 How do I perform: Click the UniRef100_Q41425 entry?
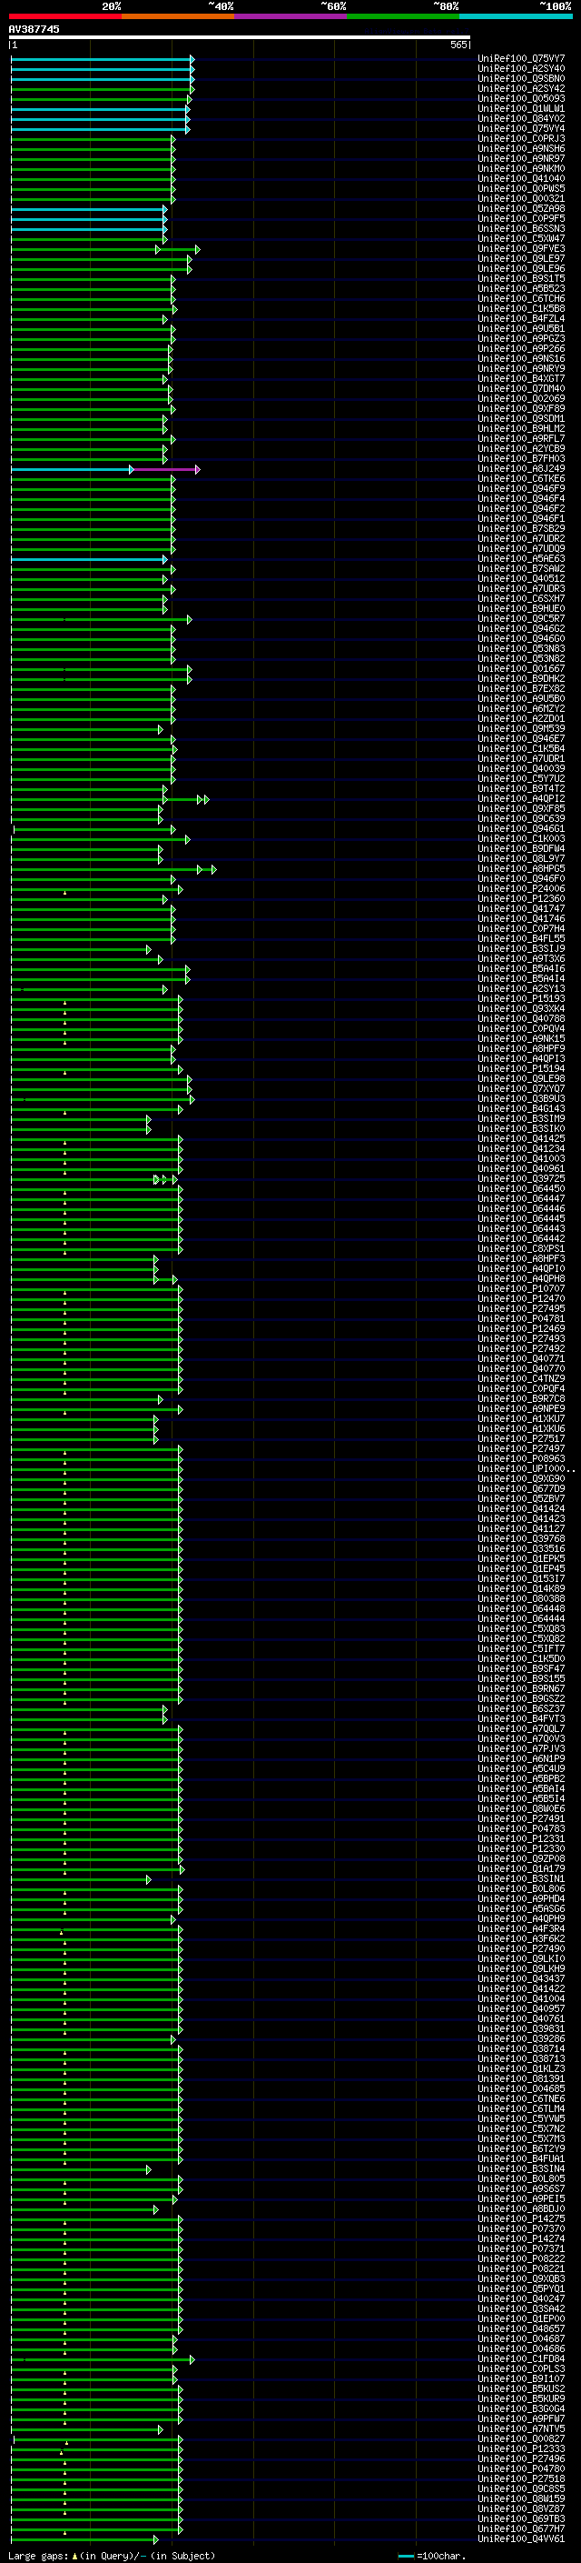521,1138
